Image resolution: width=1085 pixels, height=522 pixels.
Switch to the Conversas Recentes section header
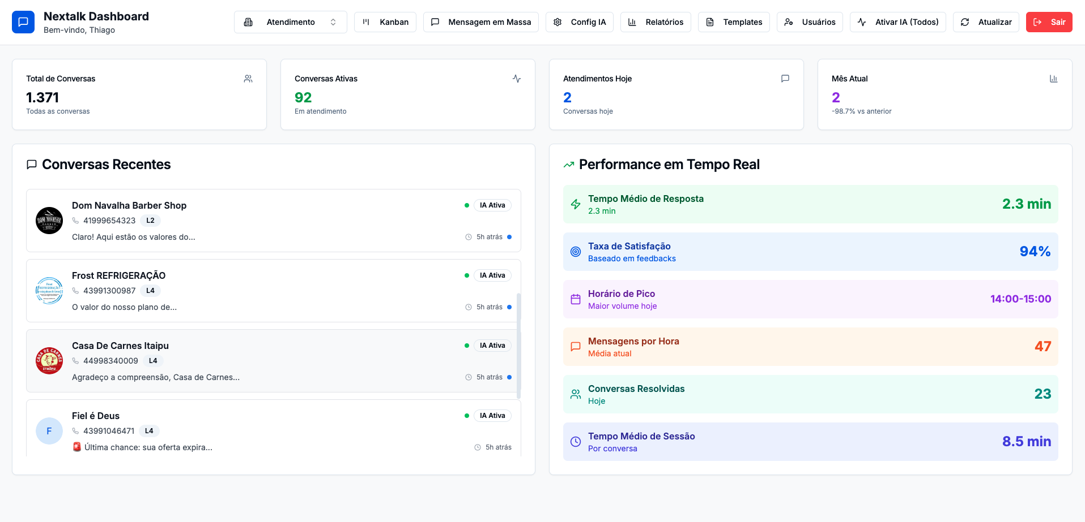106,164
